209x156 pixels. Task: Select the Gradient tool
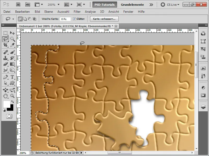[x=12, y=64]
